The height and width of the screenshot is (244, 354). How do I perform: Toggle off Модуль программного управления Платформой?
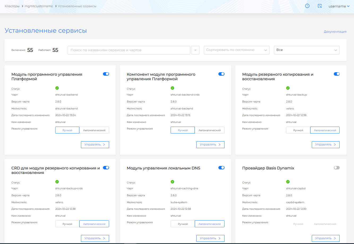tap(106, 74)
